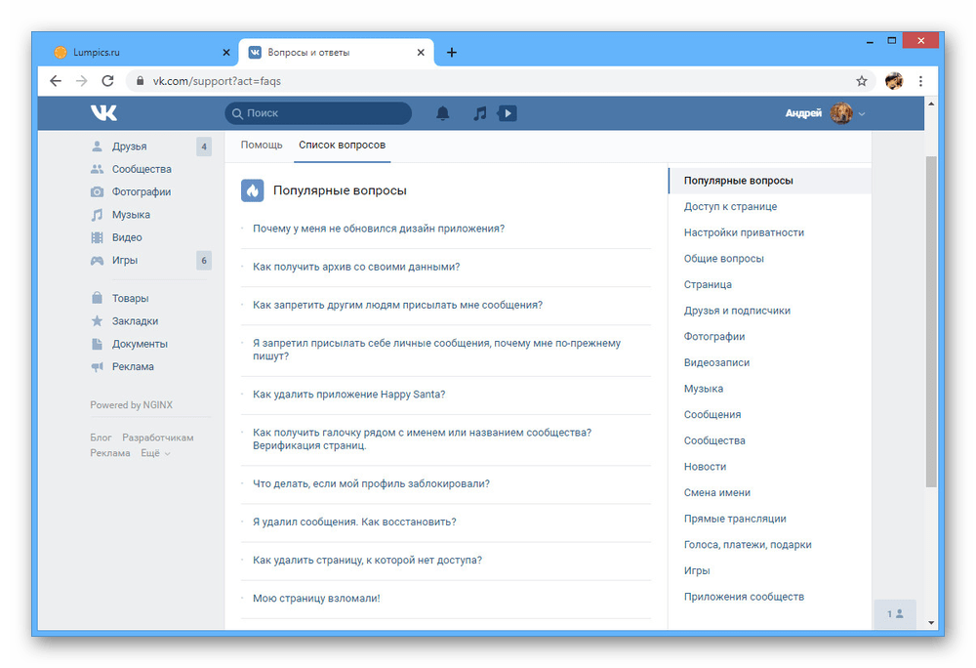
Task: Open a new browser tab
Action: point(452,53)
